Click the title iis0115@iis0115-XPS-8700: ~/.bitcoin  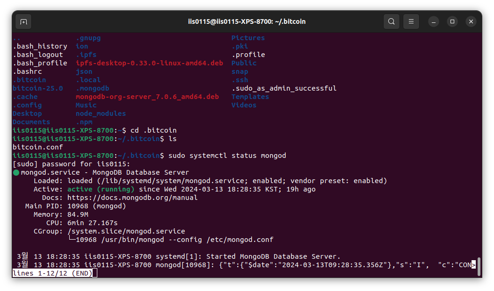pos(247,21)
